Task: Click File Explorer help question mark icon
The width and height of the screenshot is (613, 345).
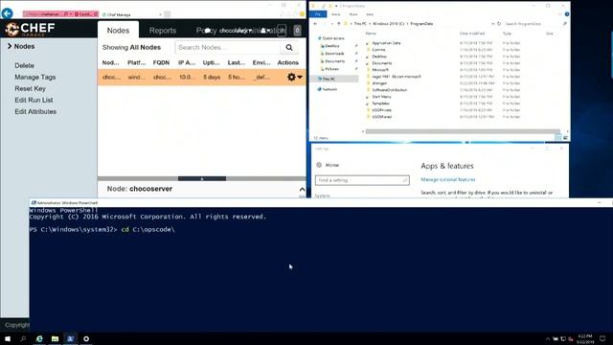Action: pyautogui.click(x=567, y=14)
